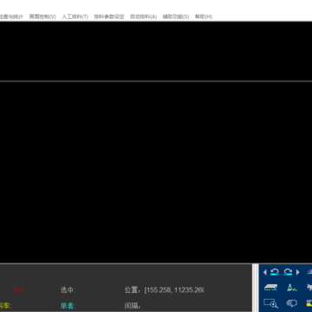Click the purple and yellow block icon
This screenshot has height=312, width=312.
coord(309,303)
